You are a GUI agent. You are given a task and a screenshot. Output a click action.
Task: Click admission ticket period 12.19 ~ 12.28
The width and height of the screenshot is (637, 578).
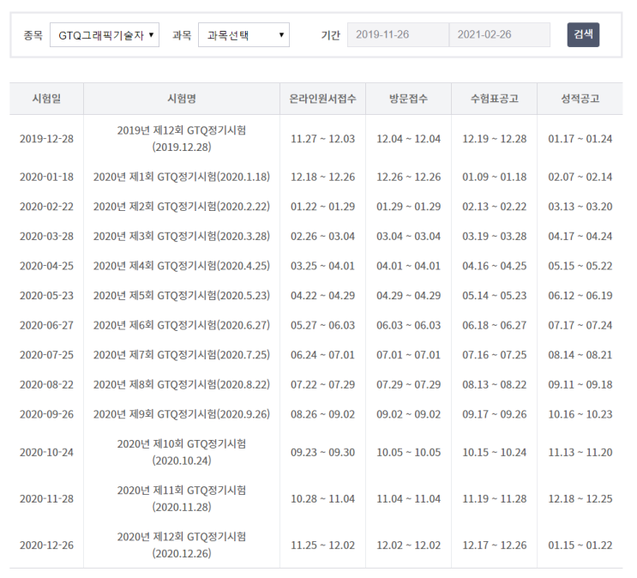[x=495, y=139]
